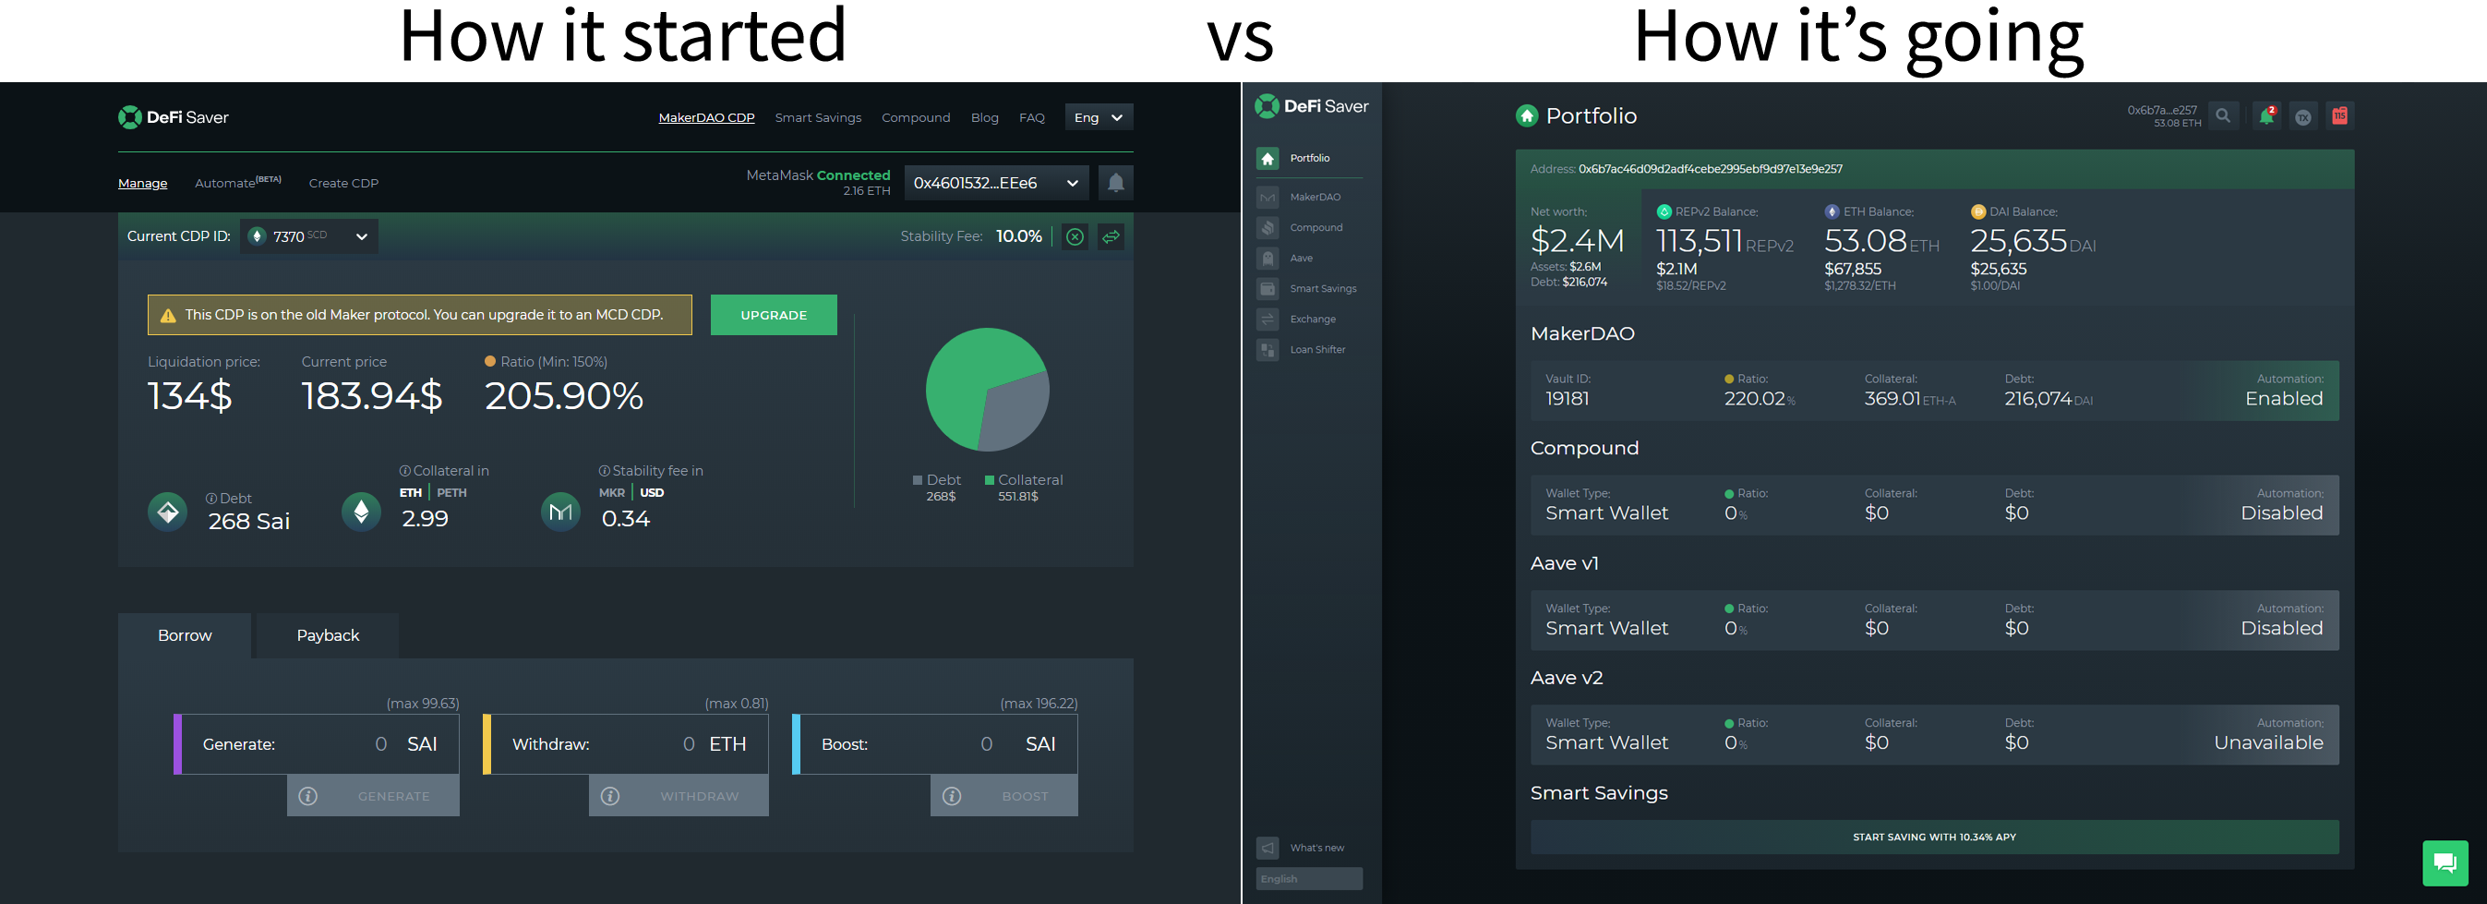2487x904 pixels.
Task: Click the search magnifier icon in portfolio header
Action: [x=2222, y=116]
